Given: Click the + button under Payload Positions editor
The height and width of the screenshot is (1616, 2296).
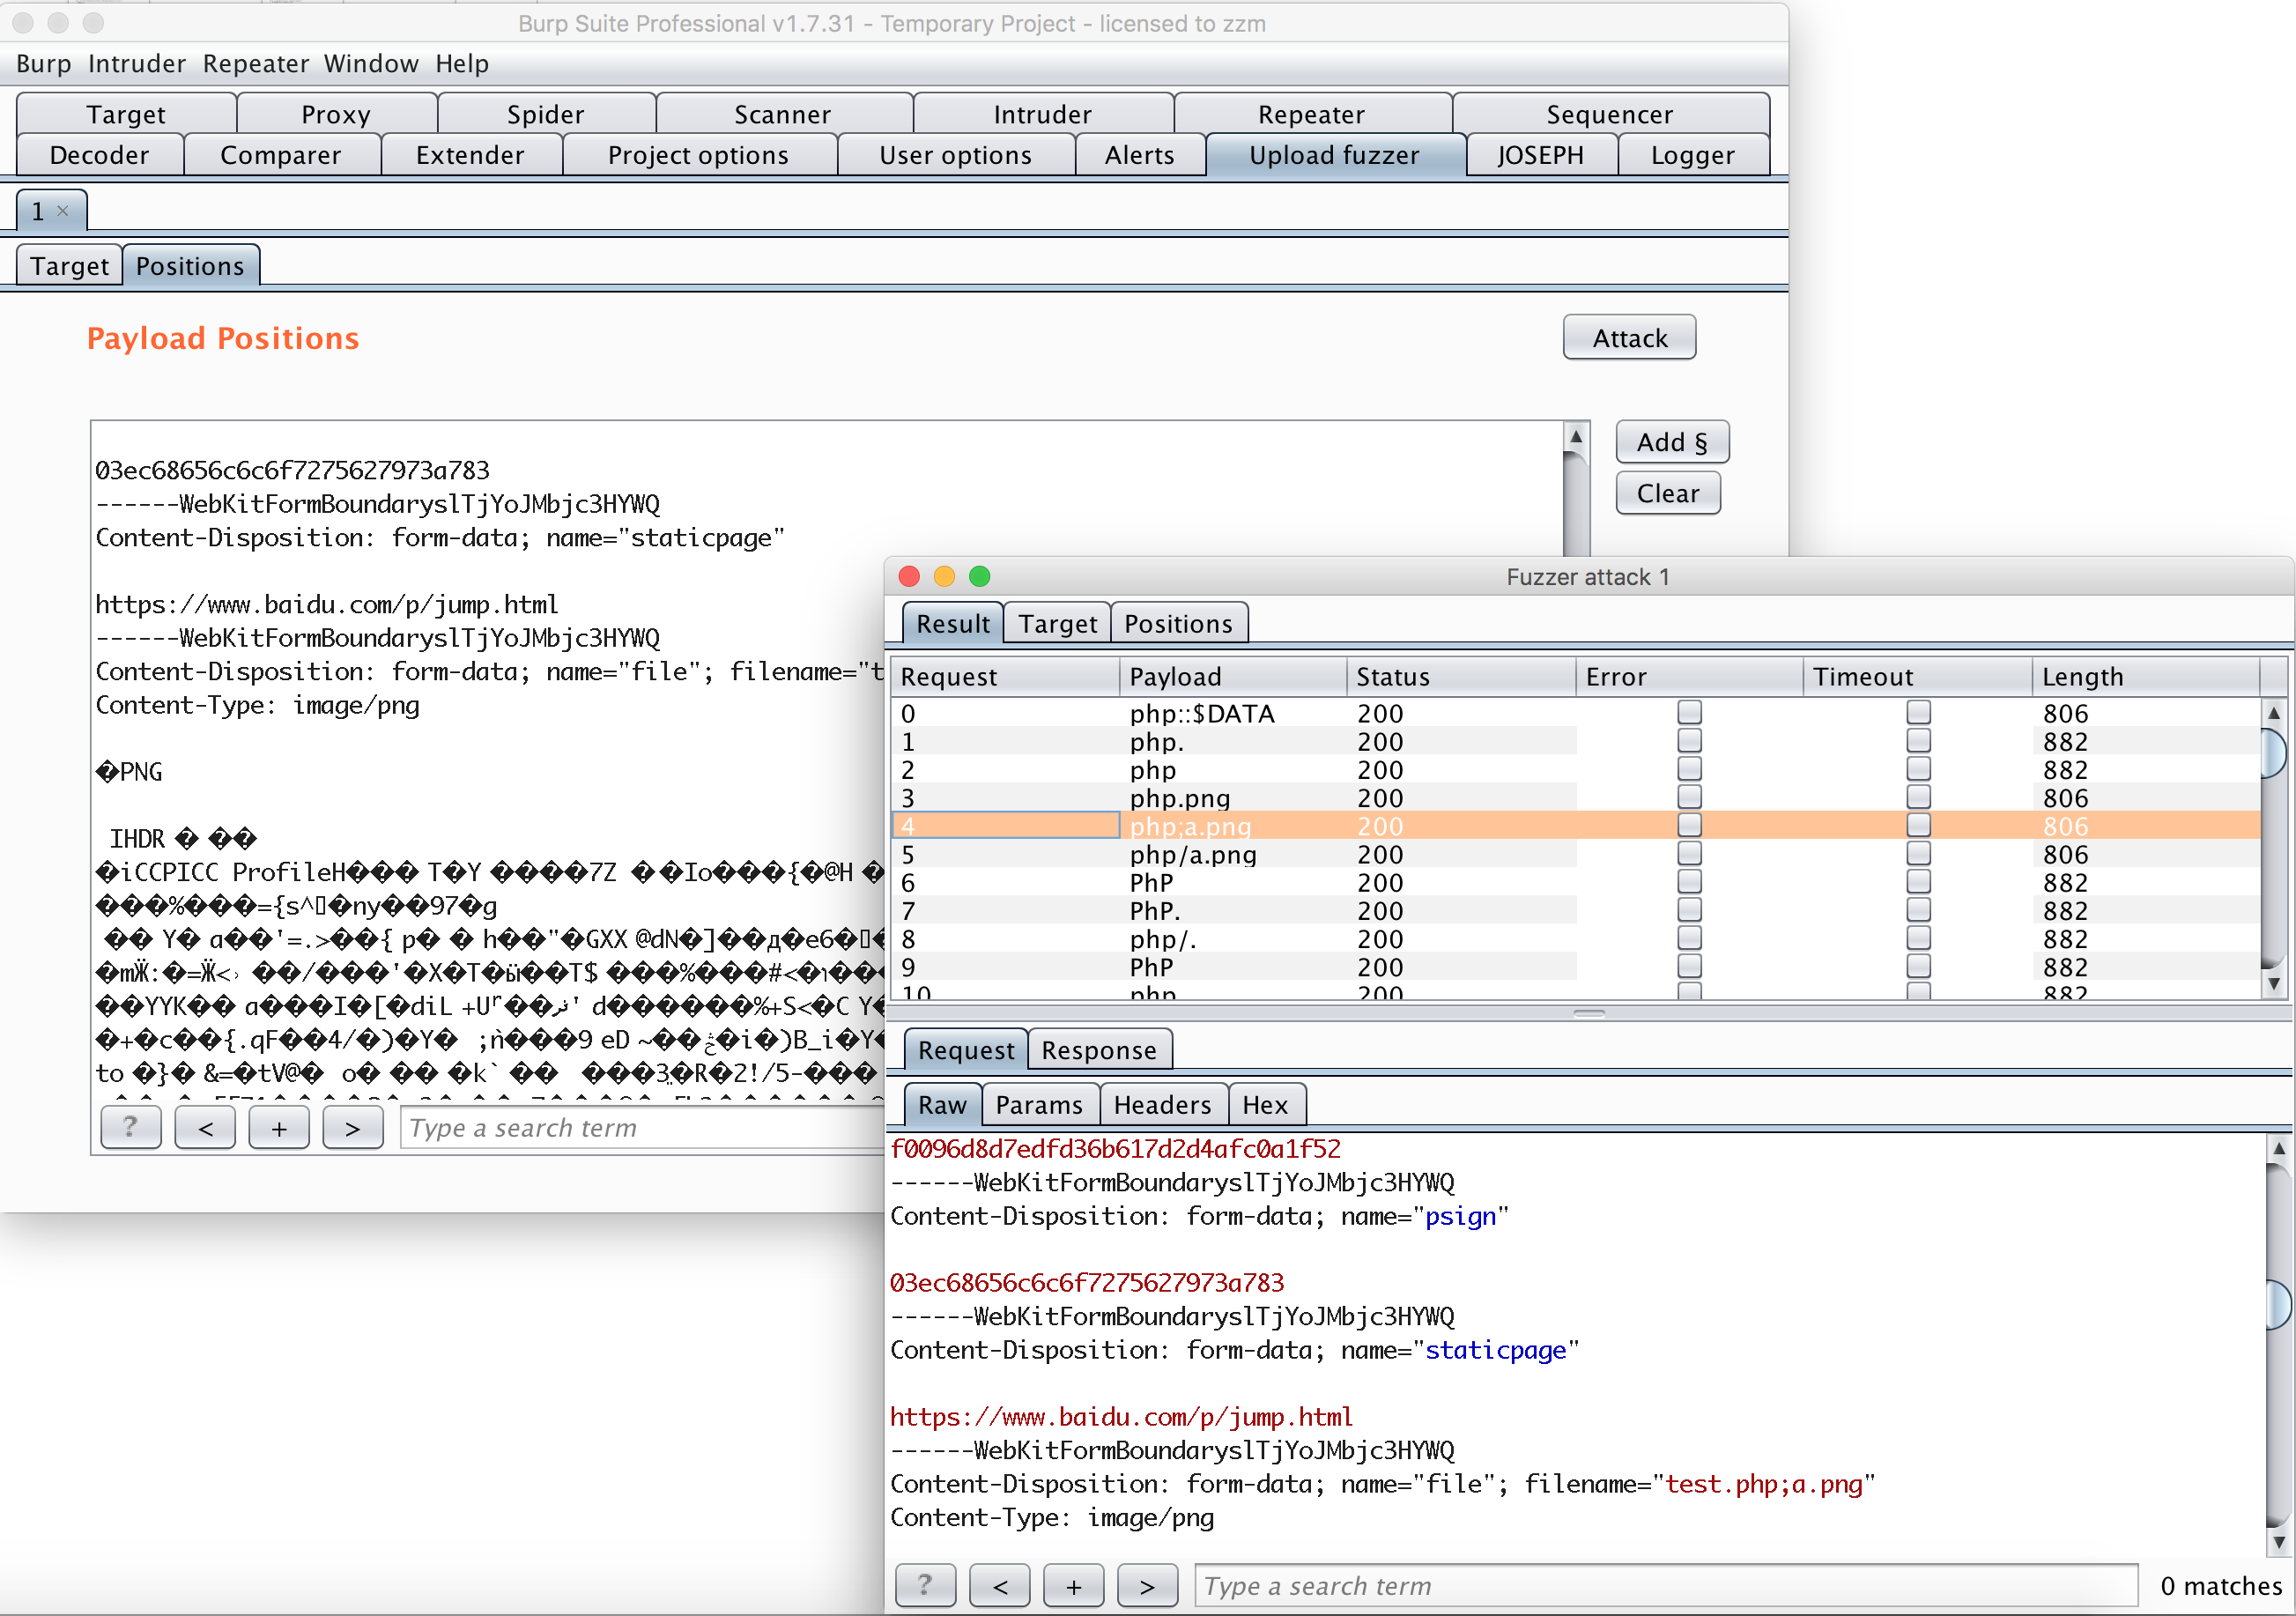Looking at the screenshot, I should point(279,1128).
